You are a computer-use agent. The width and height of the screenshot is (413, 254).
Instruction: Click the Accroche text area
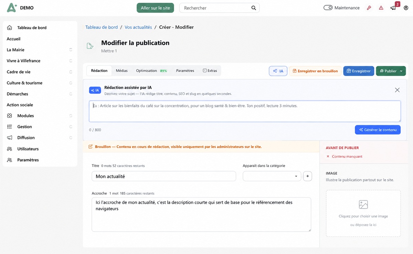201,214
